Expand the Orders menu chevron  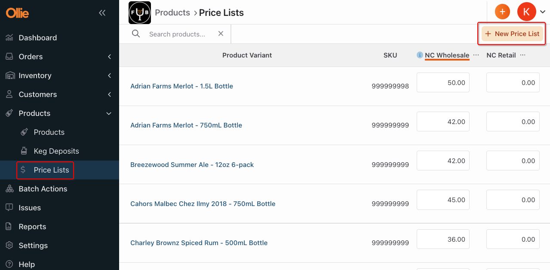click(109, 57)
